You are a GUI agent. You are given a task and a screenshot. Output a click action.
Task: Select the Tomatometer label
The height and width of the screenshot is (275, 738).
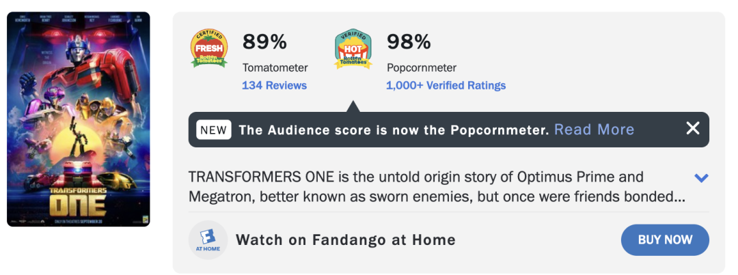click(x=275, y=68)
